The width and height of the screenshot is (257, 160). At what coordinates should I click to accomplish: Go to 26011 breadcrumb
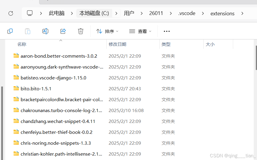pos(156,13)
